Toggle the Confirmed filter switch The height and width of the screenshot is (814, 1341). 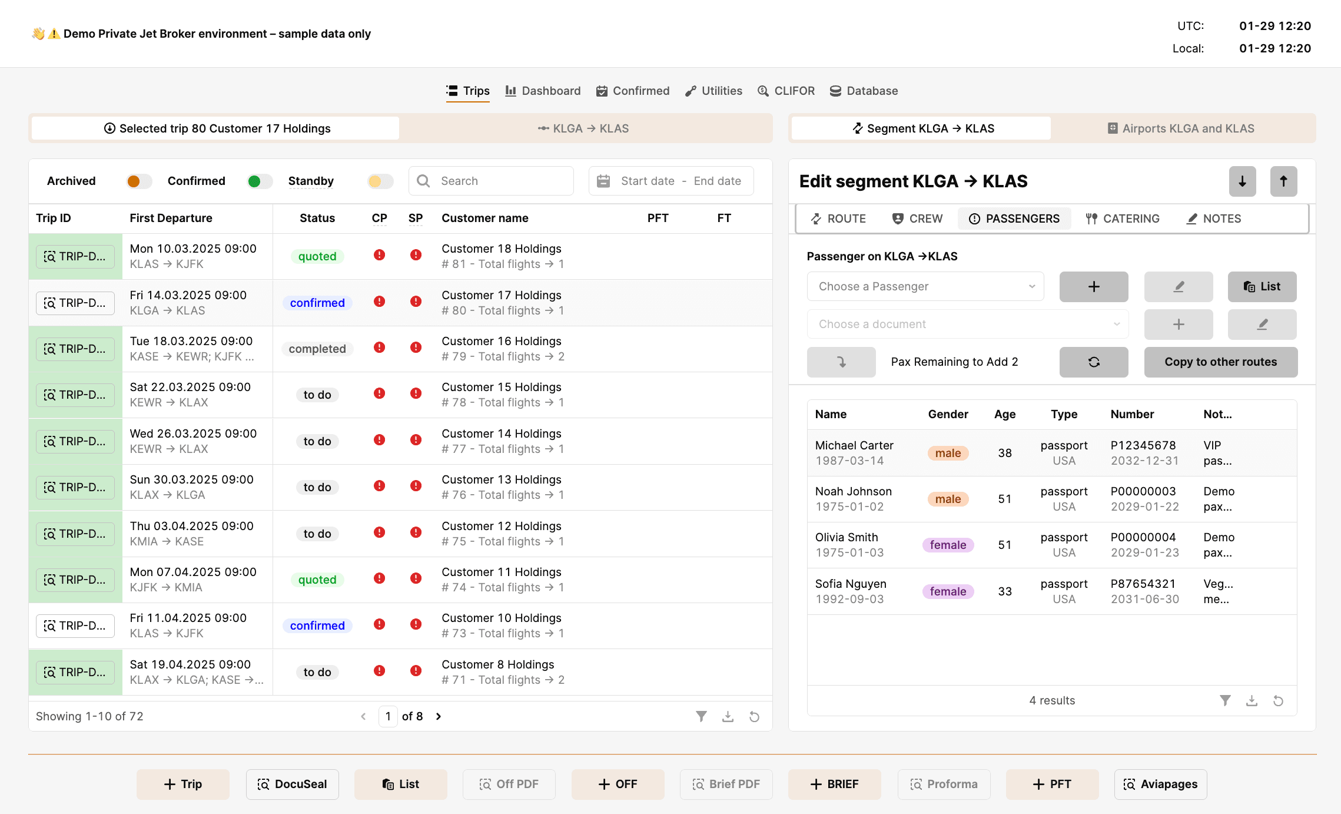point(260,181)
